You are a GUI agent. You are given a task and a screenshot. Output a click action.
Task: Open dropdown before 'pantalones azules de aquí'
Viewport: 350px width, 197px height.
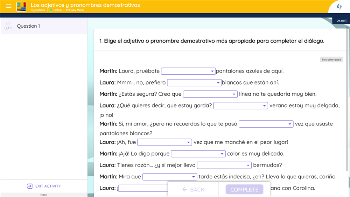coord(188,71)
